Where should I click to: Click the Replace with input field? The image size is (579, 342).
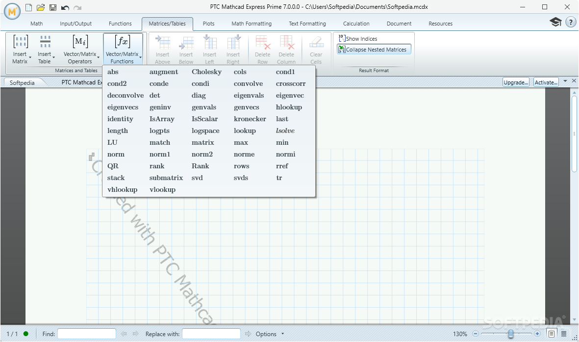coord(211,334)
